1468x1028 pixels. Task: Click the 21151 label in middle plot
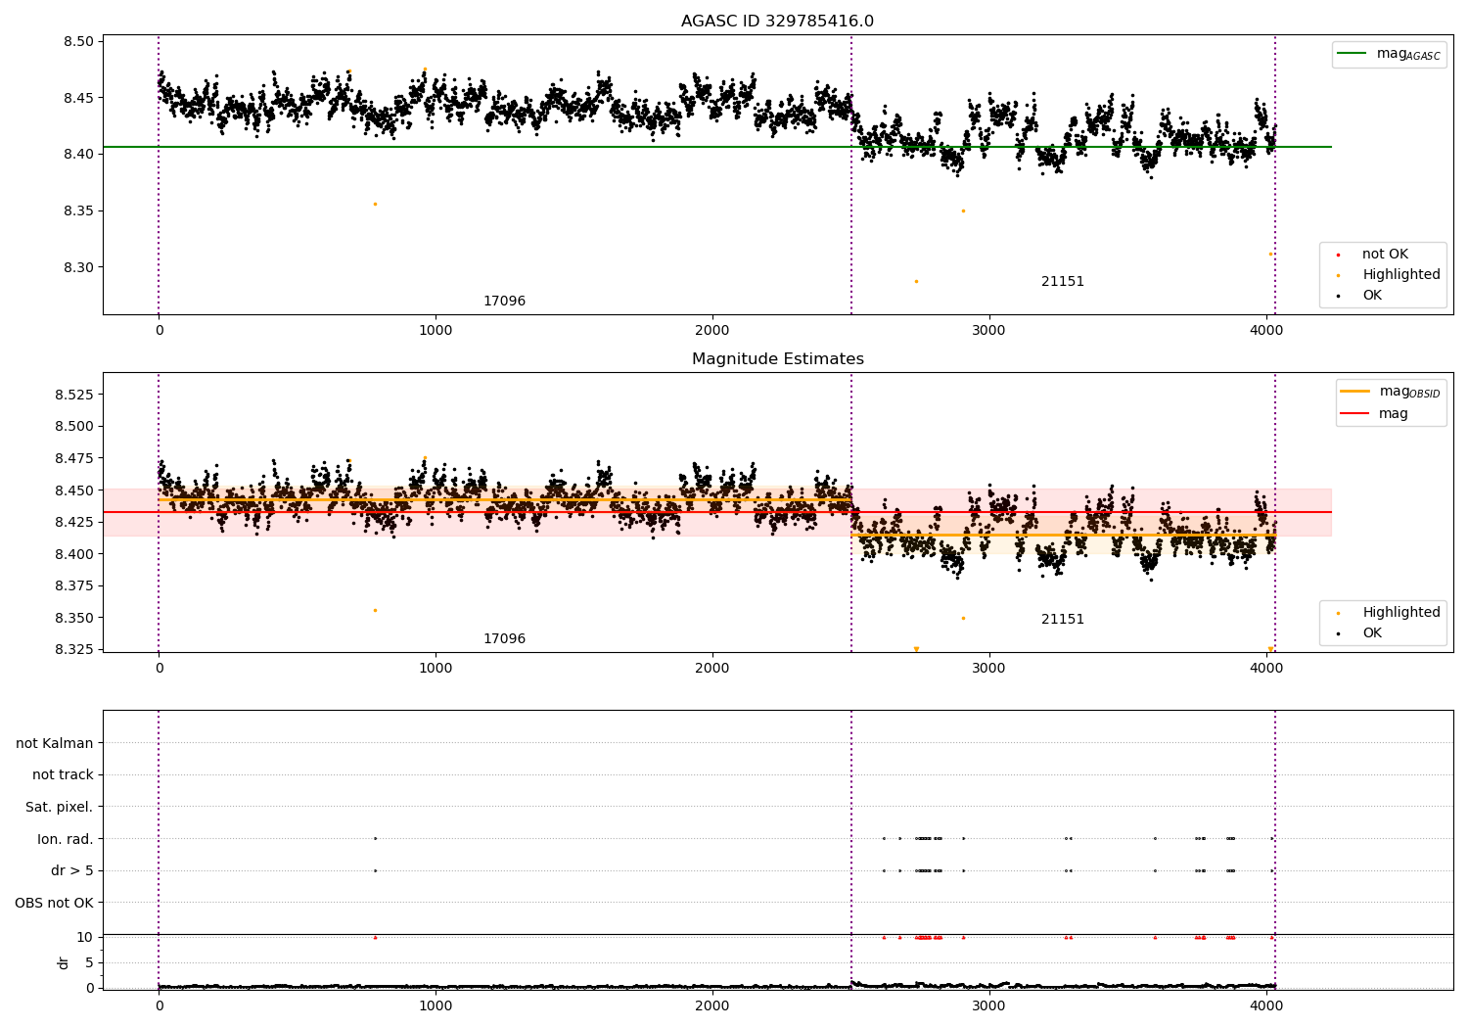point(1063,620)
